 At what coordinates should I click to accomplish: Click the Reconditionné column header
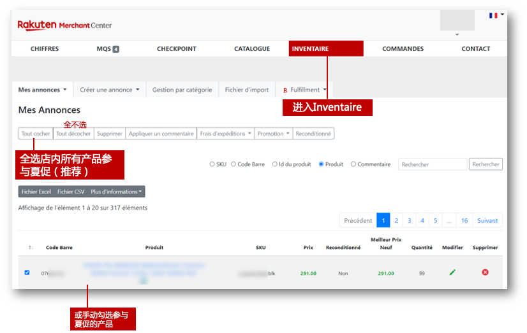click(343, 248)
